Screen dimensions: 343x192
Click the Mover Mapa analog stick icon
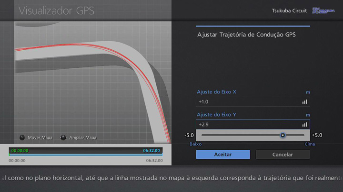[x=22, y=137]
